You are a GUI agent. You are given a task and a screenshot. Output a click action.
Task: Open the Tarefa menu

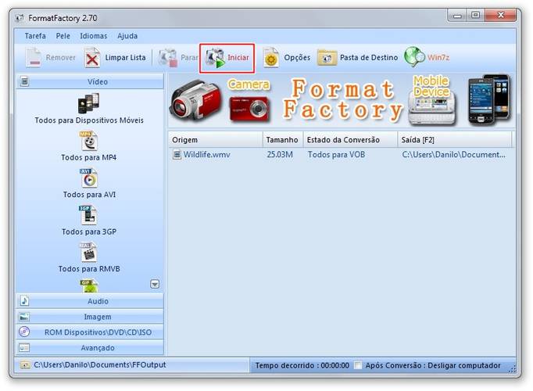coord(35,36)
